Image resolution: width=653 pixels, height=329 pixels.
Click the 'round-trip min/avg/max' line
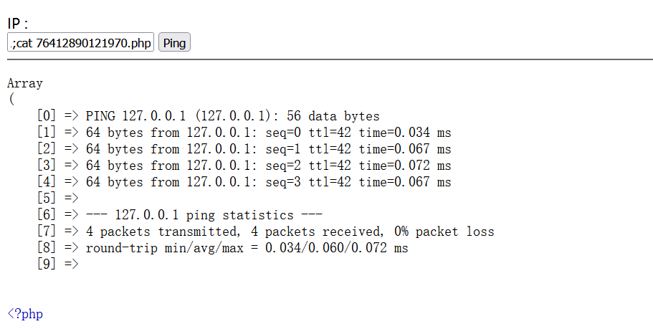[222, 248]
